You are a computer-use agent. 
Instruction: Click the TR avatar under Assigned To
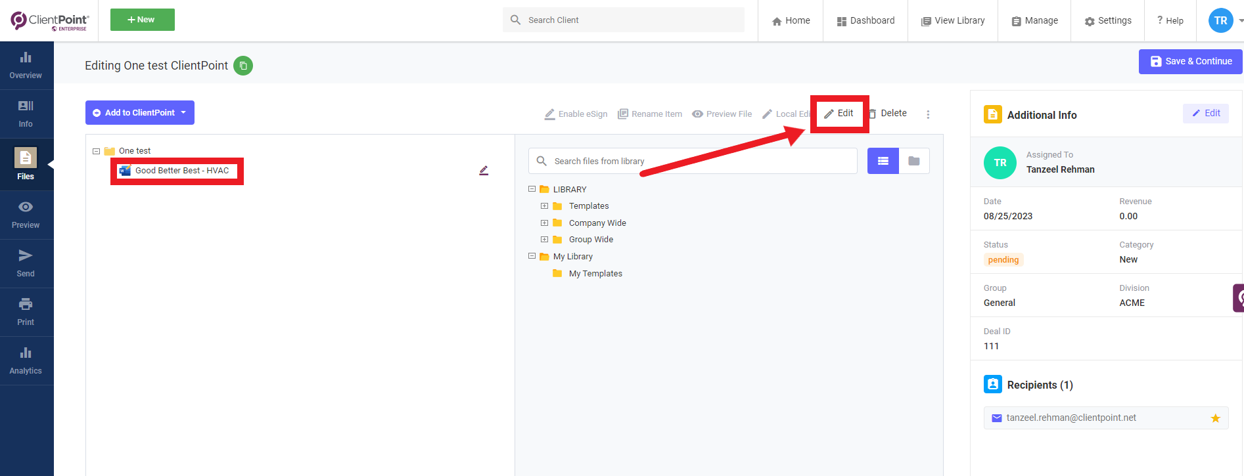1000,163
